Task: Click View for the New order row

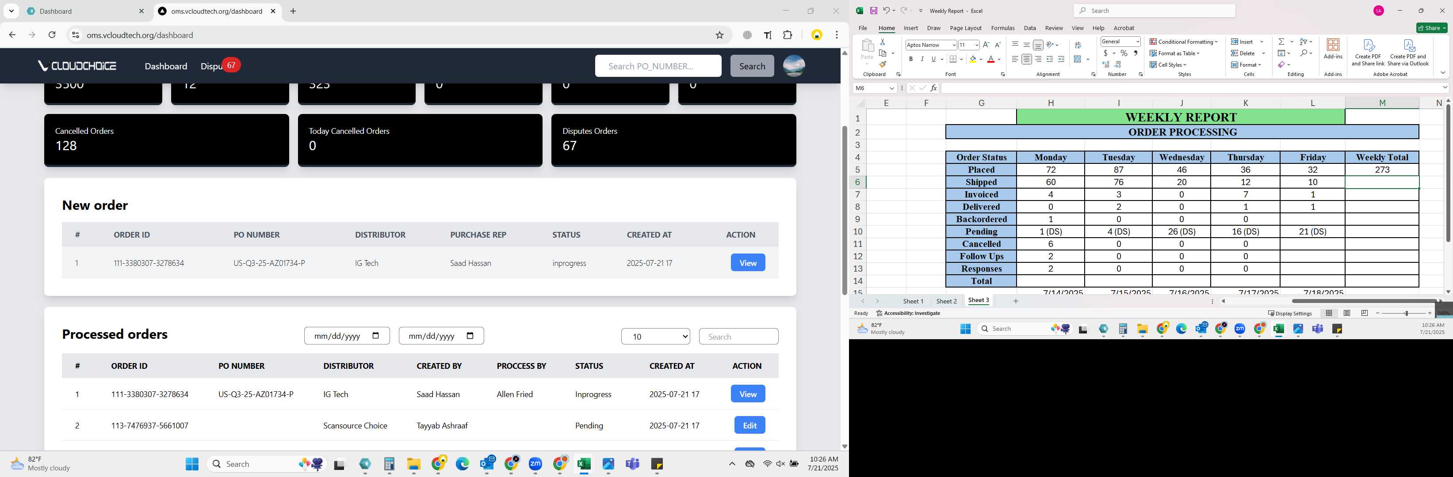Action: tap(748, 262)
